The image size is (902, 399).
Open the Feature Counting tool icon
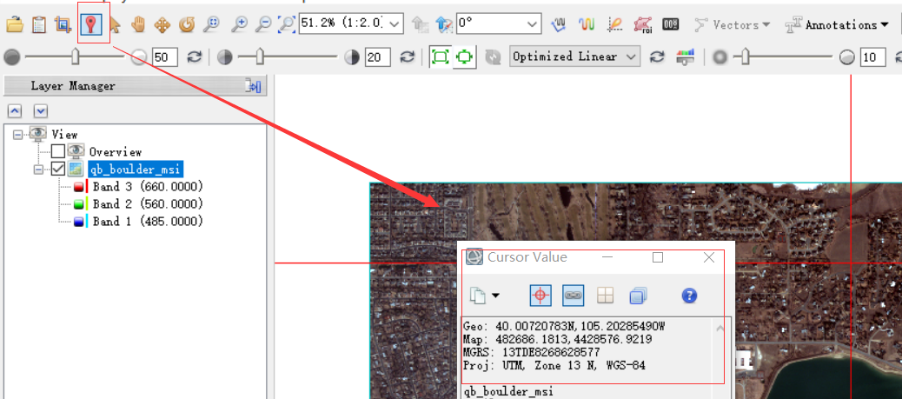coord(670,24)
